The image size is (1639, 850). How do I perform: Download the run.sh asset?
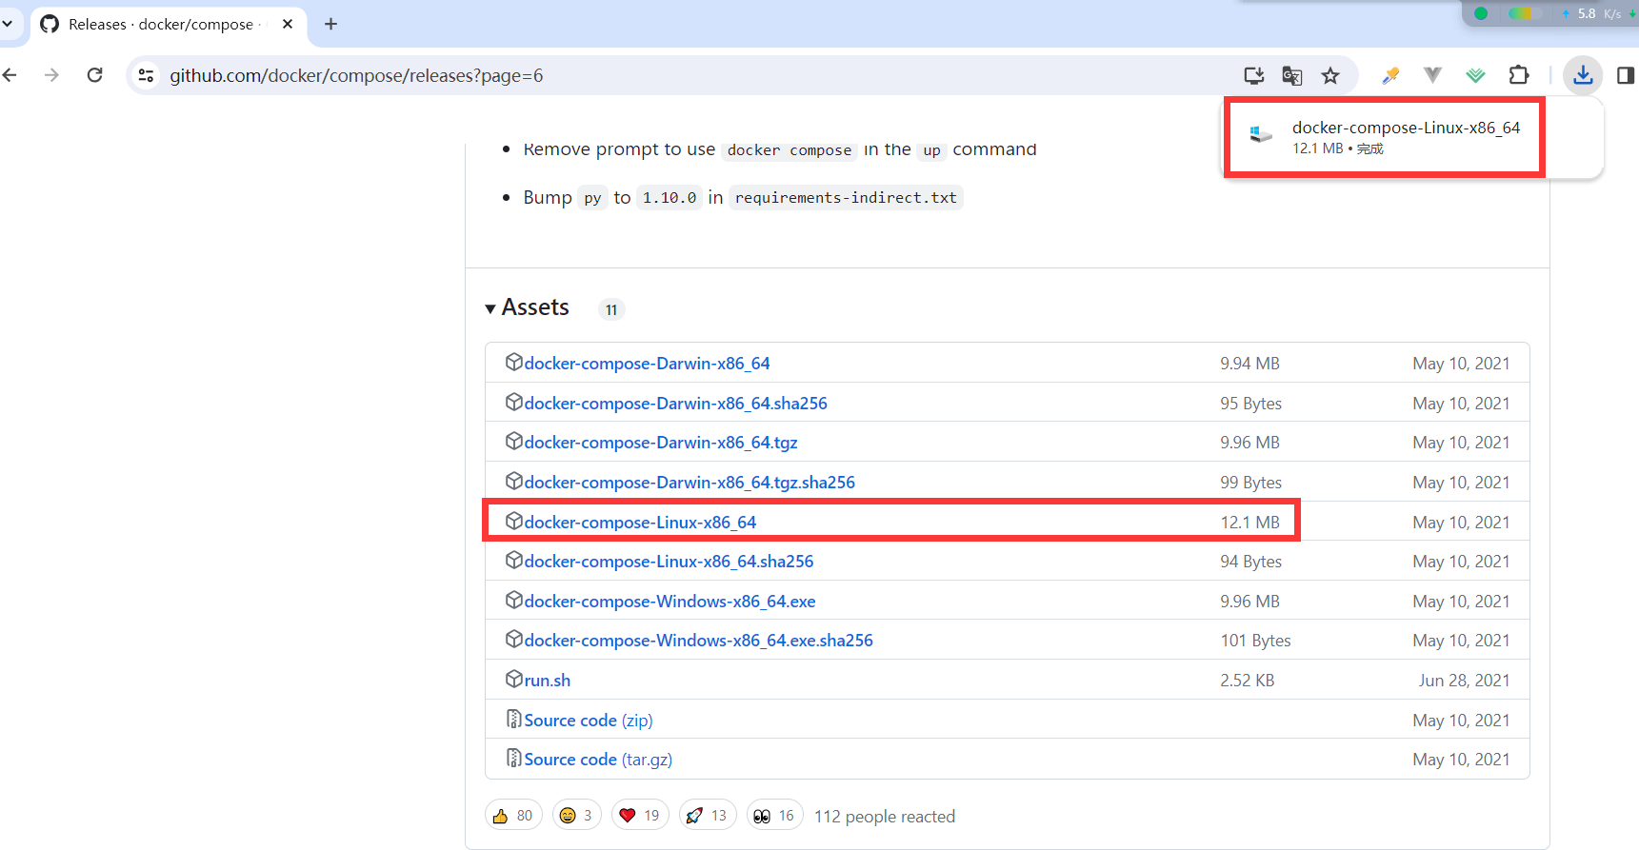click(x=548, y=681)
